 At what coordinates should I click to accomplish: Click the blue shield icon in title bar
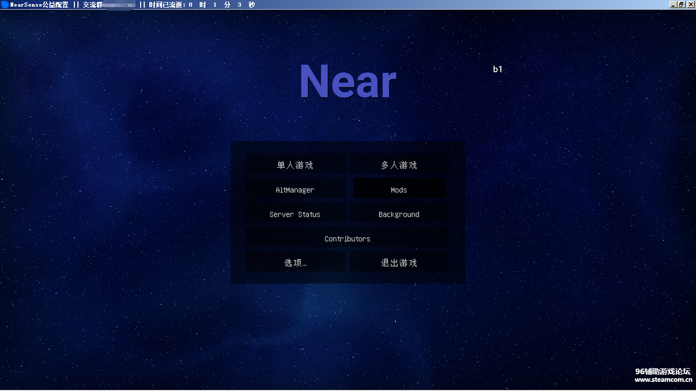pos(5,5)
